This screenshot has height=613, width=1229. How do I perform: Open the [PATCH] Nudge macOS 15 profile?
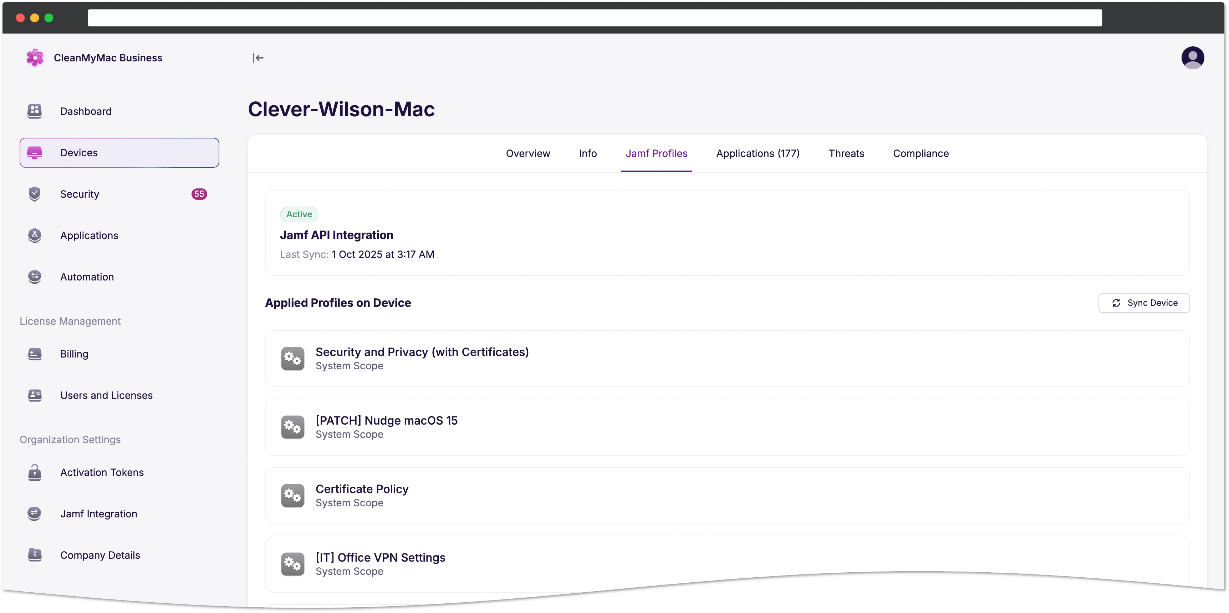click(387, 421)
